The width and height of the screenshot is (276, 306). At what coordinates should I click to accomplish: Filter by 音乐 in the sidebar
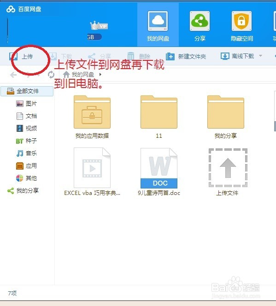(x=27, y=153)
